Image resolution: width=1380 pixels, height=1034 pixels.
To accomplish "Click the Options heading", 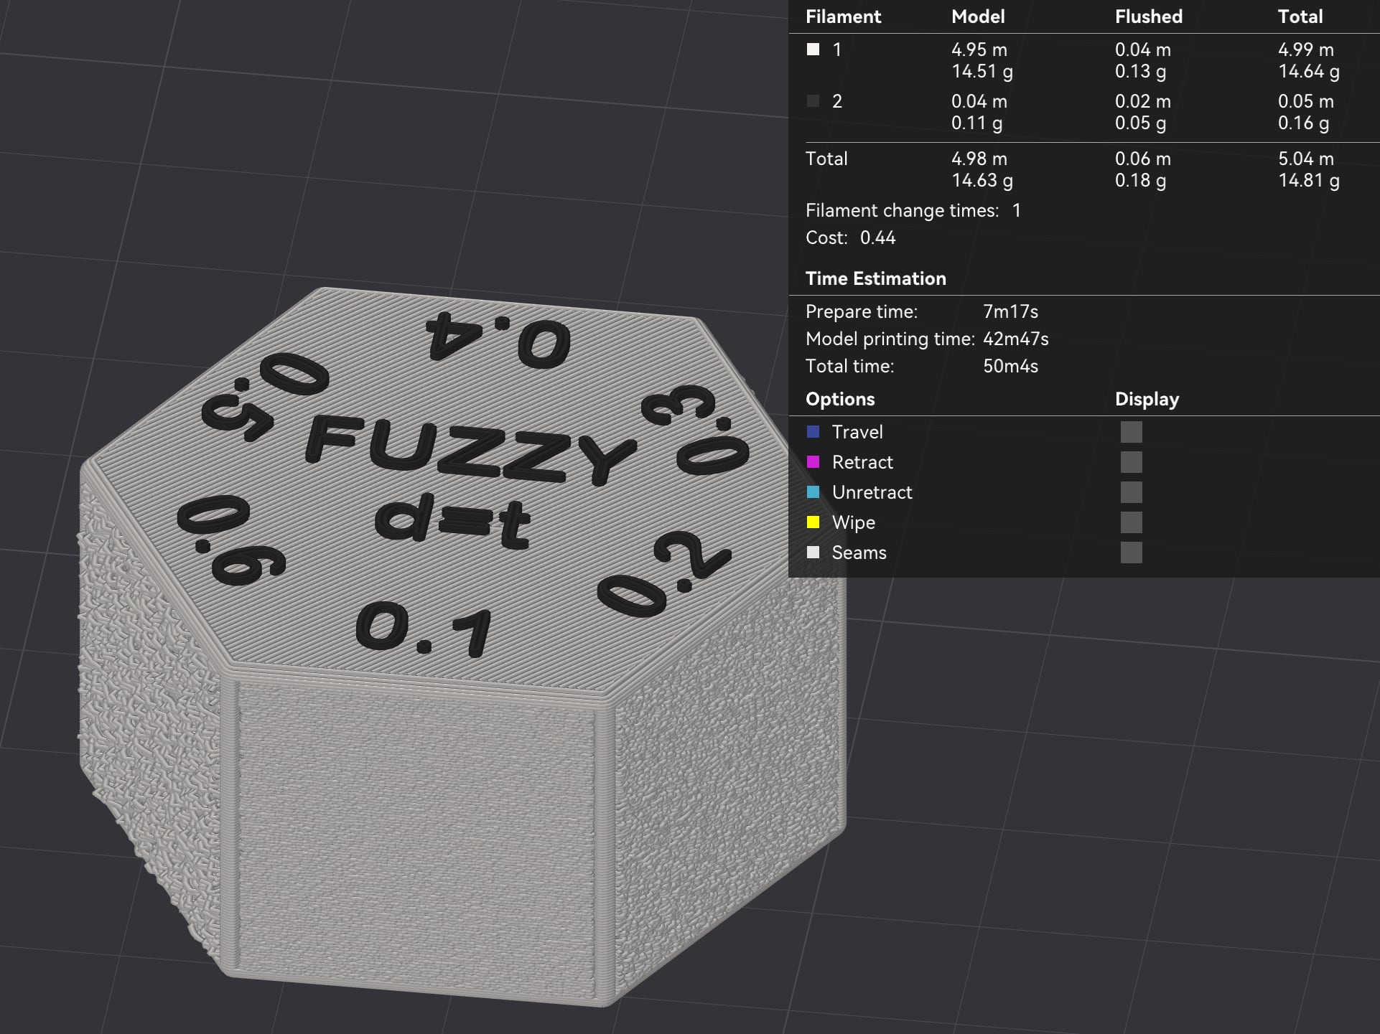I will pyautogui.click(x=840, y=399).
